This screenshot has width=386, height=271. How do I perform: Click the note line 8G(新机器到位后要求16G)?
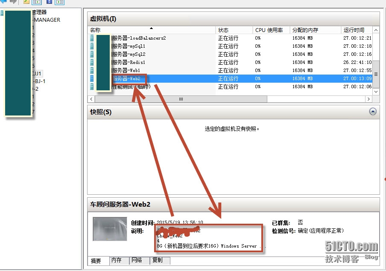(188, 246)
